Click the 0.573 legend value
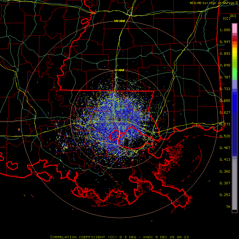 pos(225,124)
